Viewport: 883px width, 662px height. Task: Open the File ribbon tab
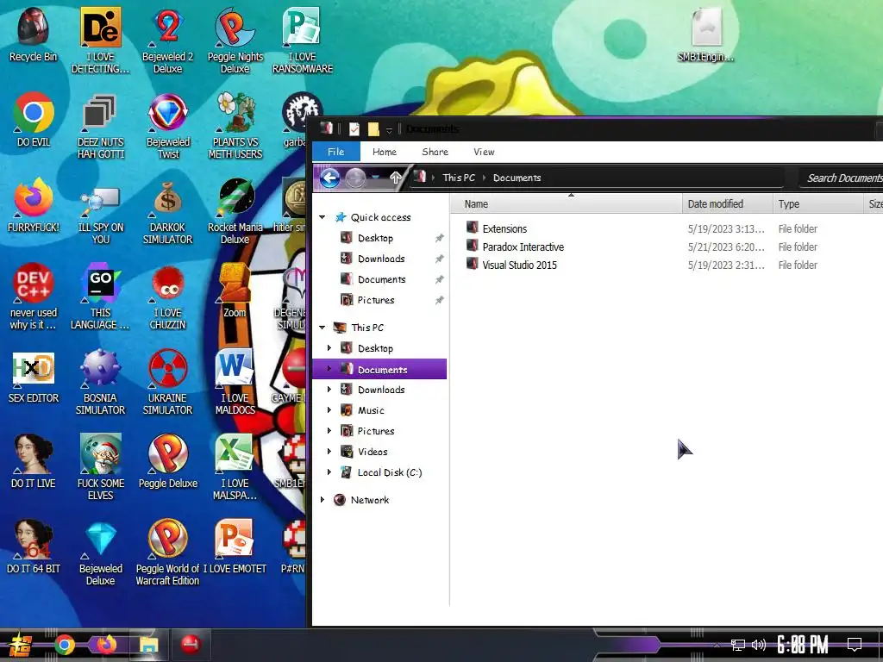coord(336,152)
